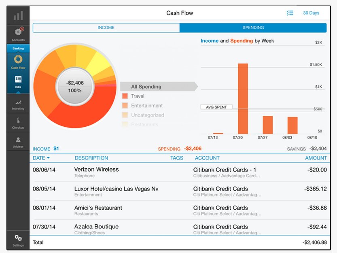The image size is (337, 253).
Task: Click the bar chart logo icon at top
Action: pyautogui.click(x=18, y=15)
